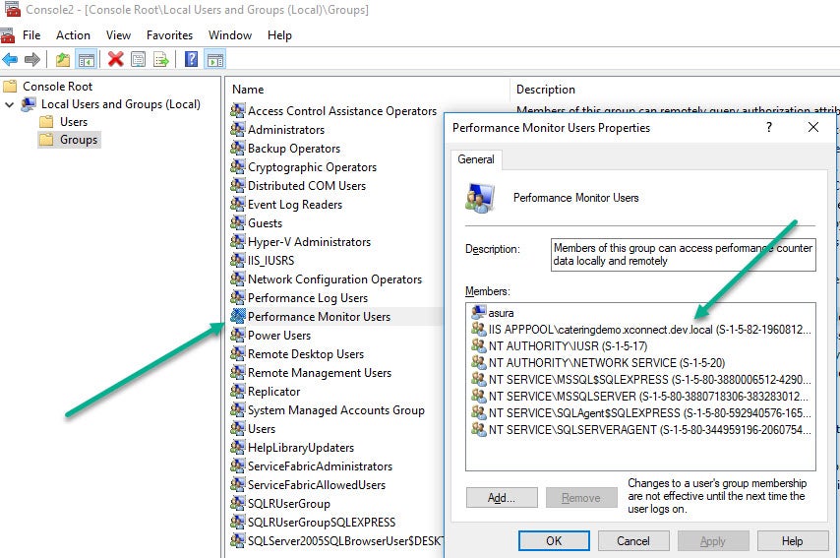Click the blue Help question-mark toolbar icon
840x558 pixels.
click(191, 59)
